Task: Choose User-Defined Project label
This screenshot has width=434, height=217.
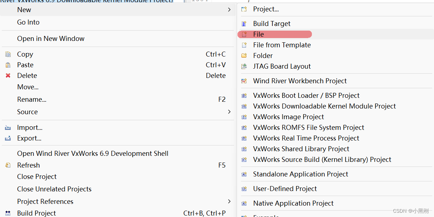Action: (x=285, y=189)
